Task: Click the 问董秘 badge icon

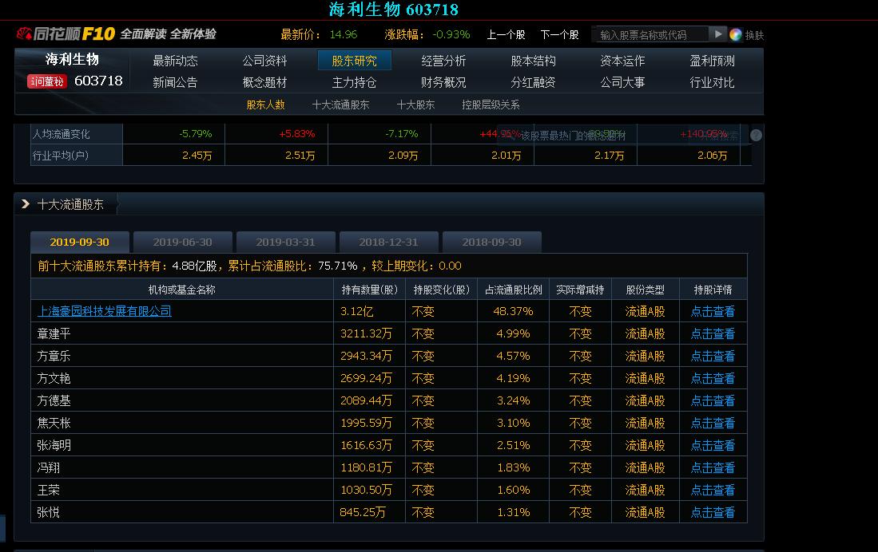Action: (x=46, y=81)
